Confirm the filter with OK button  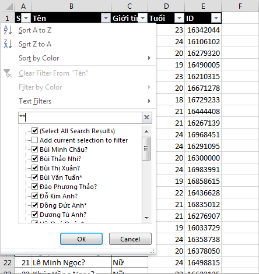pyautogui.click(x=81, y=239)
